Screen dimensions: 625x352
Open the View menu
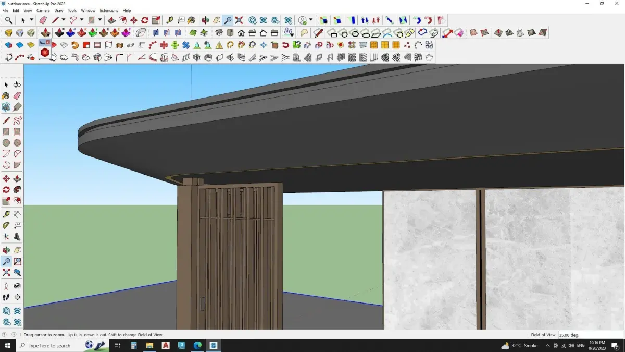pyautogui.click(x=28, y=10)
